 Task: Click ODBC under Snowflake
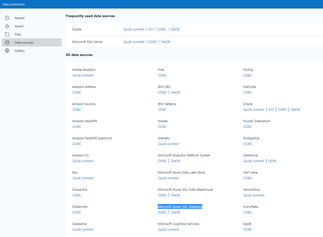[248, 212]
